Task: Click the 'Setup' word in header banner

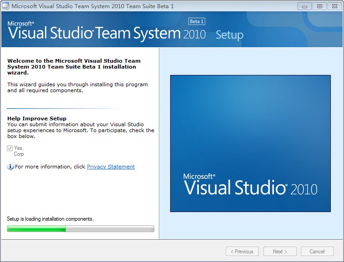Action: point(229,35)
